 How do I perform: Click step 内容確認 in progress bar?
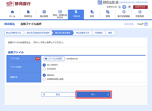(x=99, y=33)
